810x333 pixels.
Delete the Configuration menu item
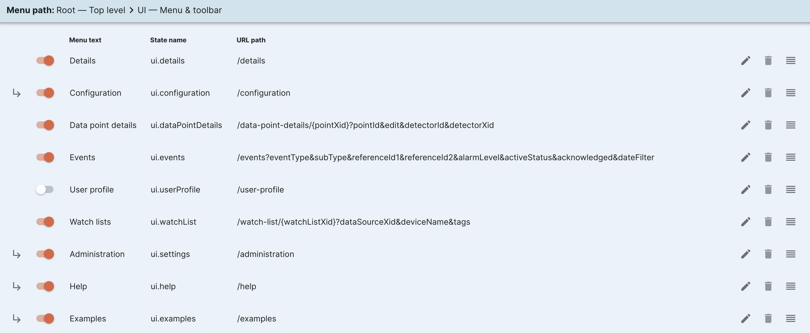[x=768, y=93]
